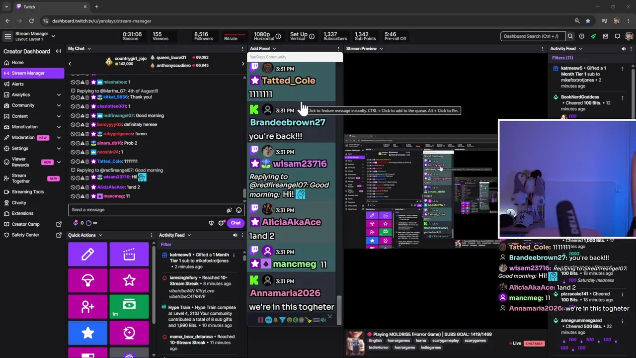Viewport: 636px width, 358px height.
Task: Mute sound in the right Activity Feed panel
Action: point(624,49)
